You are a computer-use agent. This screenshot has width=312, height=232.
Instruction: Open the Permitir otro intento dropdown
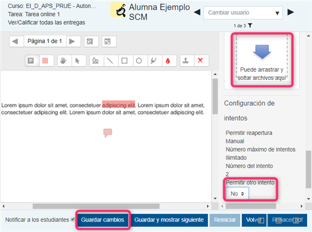(237, 193)
